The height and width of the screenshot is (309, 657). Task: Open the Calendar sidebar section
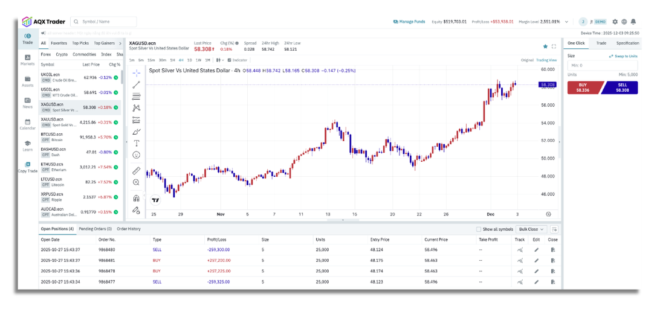click(x=28, y=124)
